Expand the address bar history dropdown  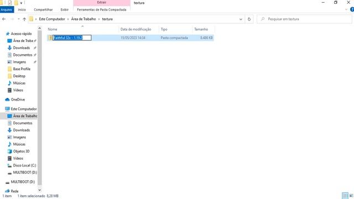click(241, 19)
